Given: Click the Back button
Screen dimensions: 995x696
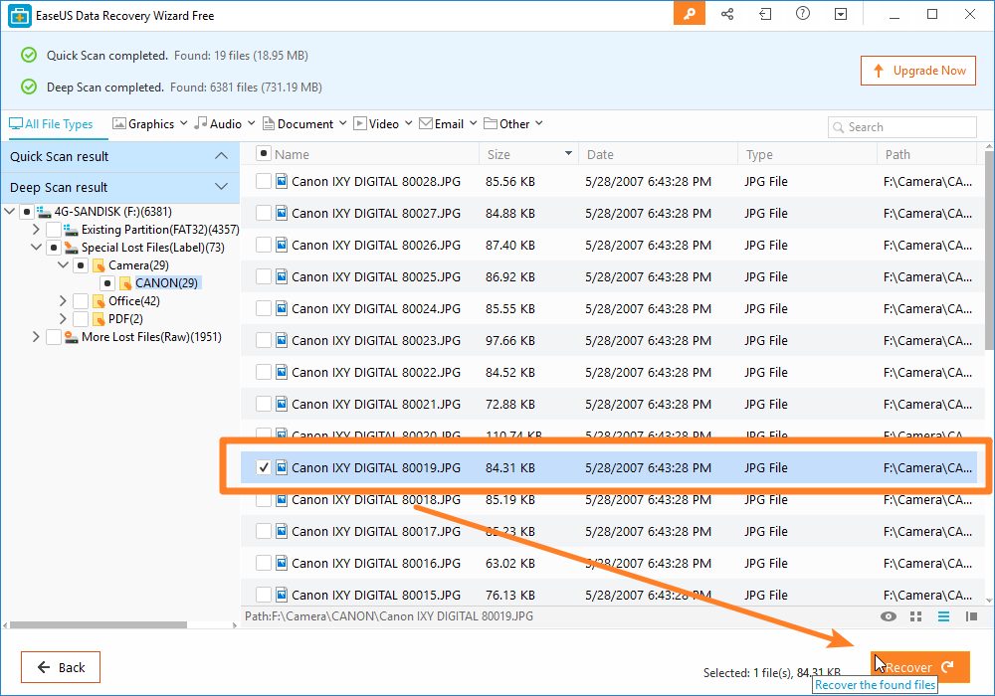Looking at the screenshot, I should (x=61, y=667).
